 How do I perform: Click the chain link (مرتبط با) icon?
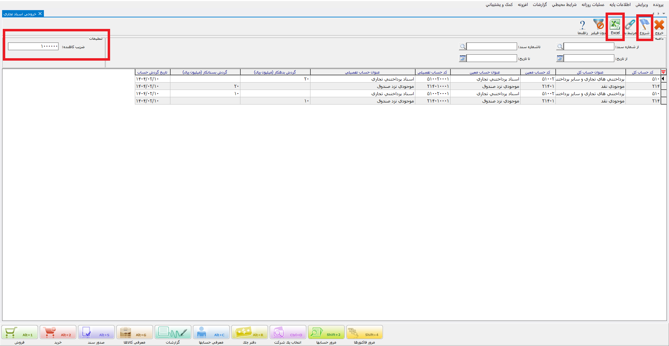pos(630,25)
